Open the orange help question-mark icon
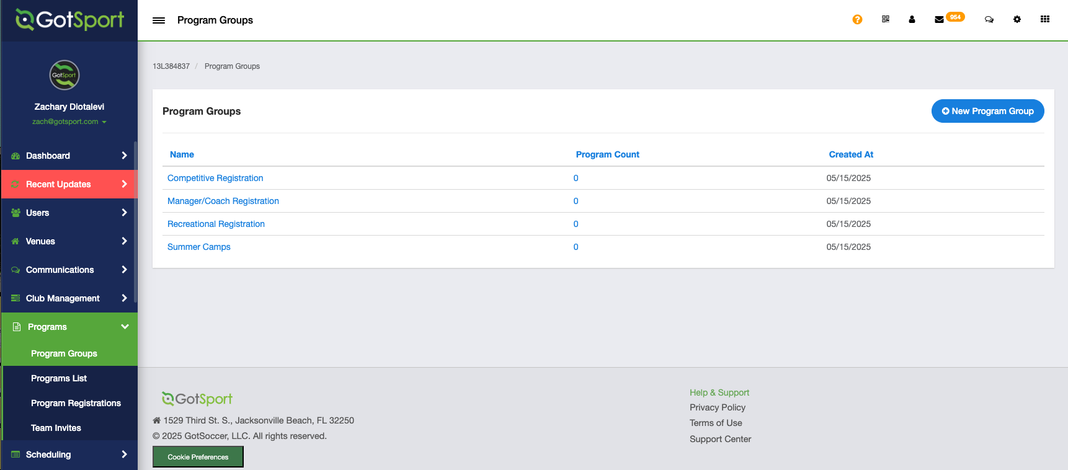The width and height of the screenshot is (1068, 470). pos(857,19)
